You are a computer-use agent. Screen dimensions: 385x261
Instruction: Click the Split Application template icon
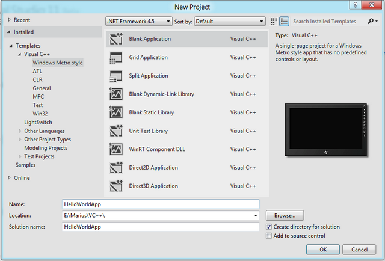pyautogui.click(x=116, y=76)
